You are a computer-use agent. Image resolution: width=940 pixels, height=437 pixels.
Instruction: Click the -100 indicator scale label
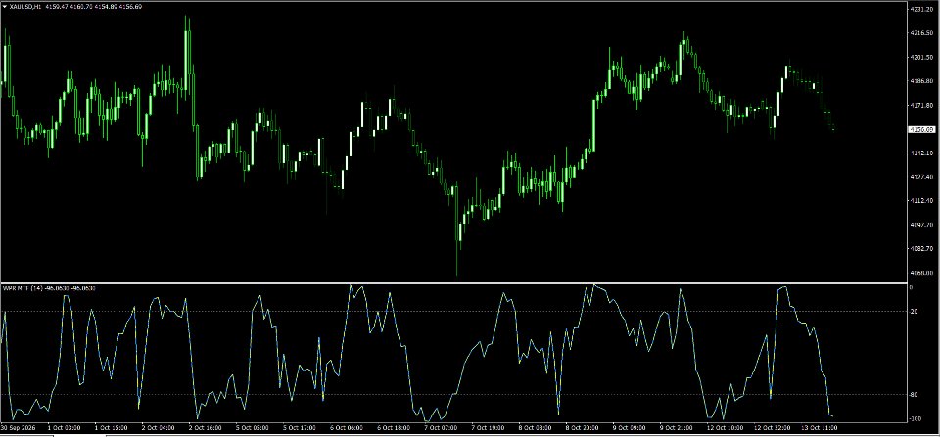[x=916, y=418]
